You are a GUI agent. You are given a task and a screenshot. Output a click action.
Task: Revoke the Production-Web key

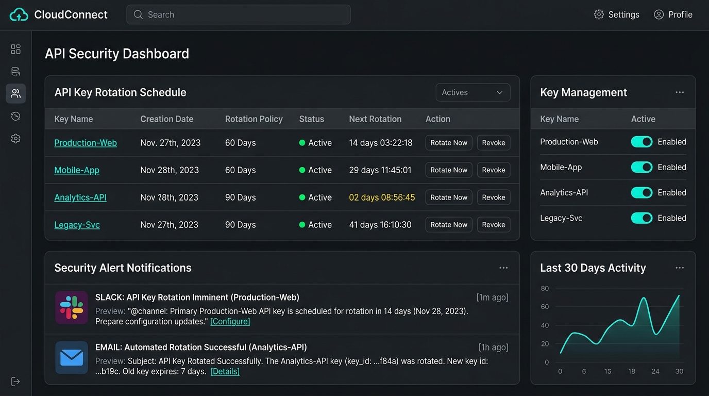click(x=494, y=143)
